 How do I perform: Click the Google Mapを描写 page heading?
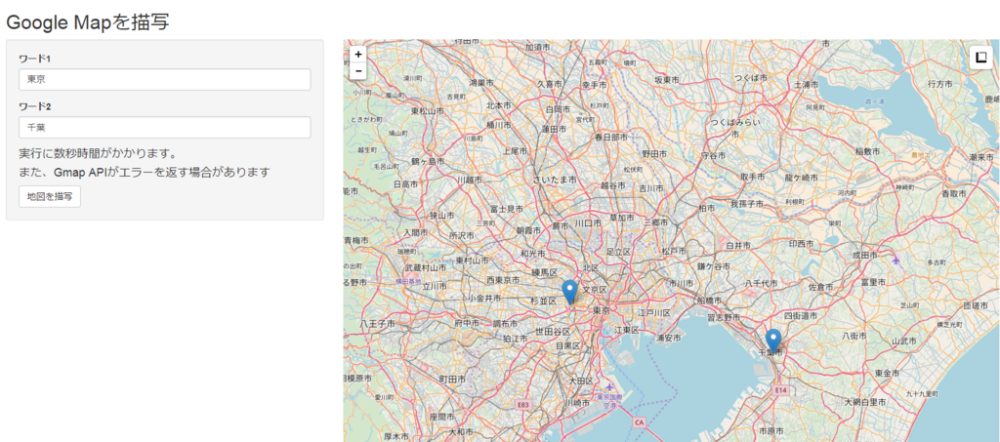87,21
